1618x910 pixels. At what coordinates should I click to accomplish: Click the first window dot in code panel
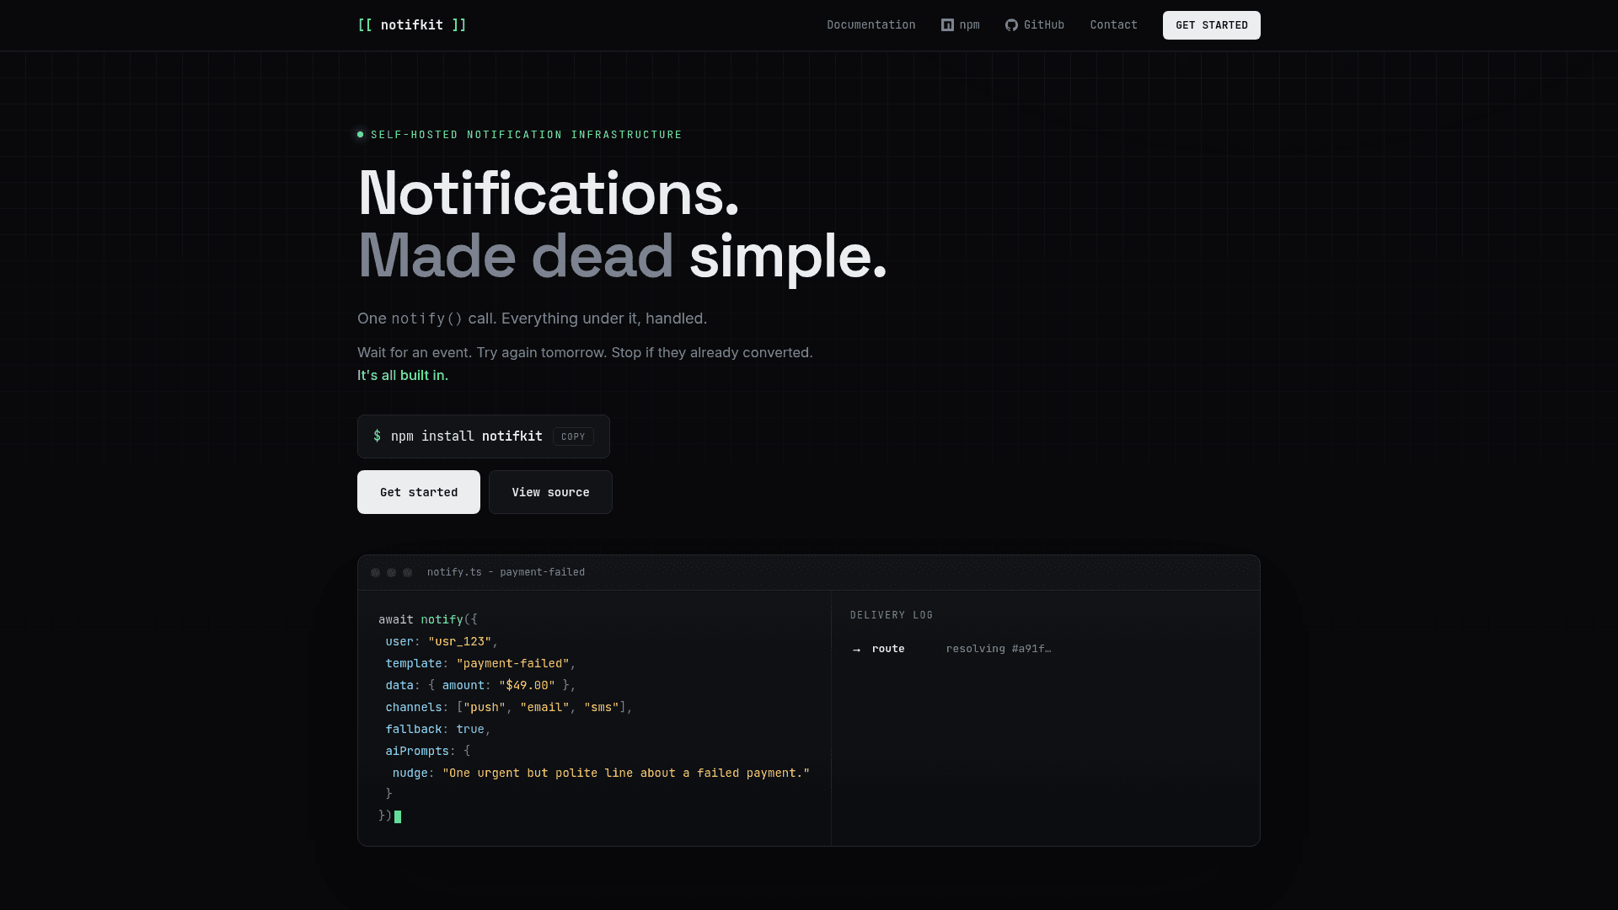coord(376,572)
